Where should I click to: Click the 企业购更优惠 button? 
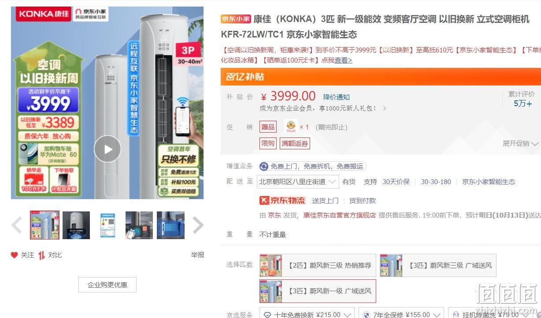[x=107, y=285]
